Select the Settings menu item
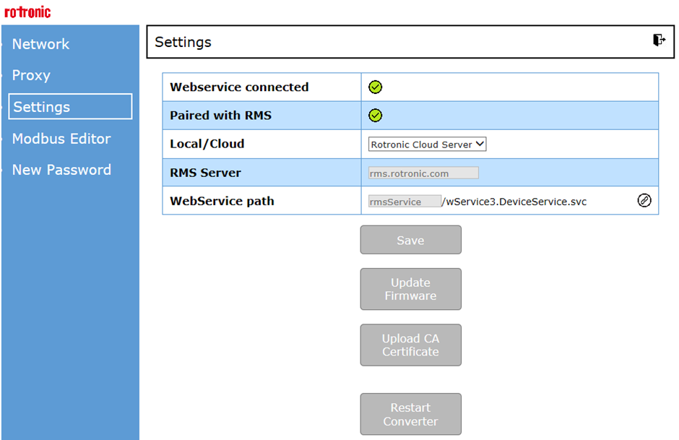Image resolution: width=679 pixels, height=440 pixels. (70, 106)
